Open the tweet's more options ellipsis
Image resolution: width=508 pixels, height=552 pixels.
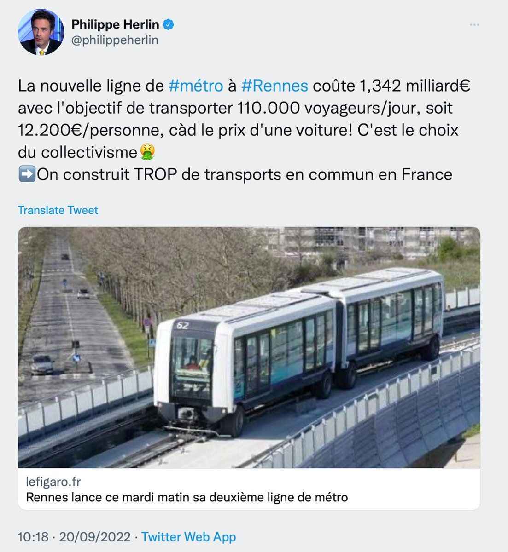(x=474, y=25)
